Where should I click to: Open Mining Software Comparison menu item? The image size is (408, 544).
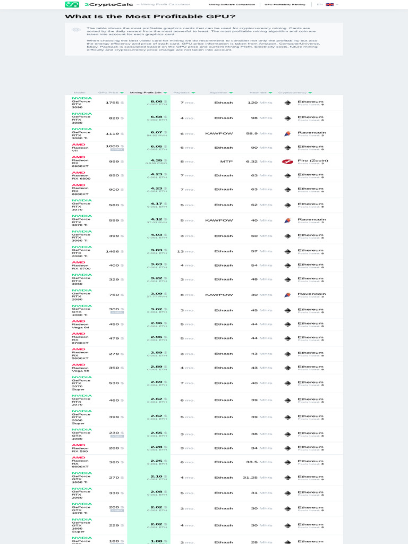(x=232, y=4)
